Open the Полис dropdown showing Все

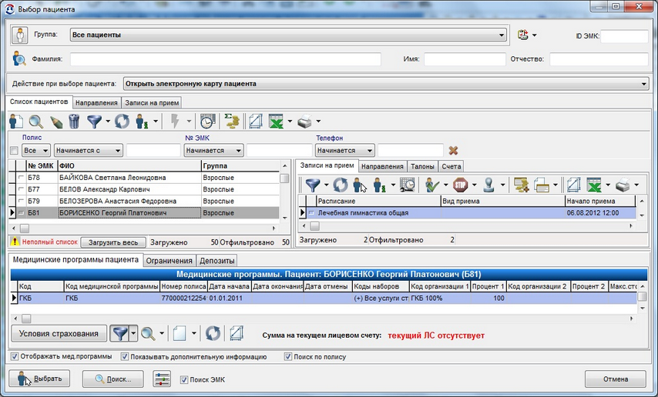point(36,151)
